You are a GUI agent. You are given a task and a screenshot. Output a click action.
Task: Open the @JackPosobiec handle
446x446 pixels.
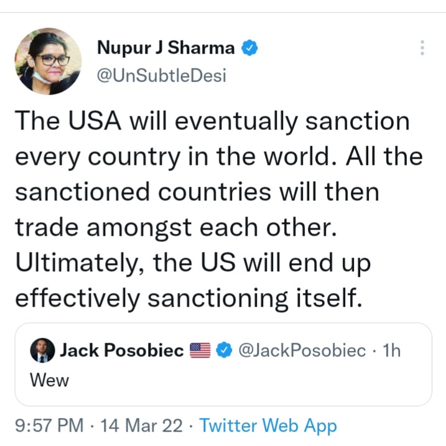click(302, 351)
